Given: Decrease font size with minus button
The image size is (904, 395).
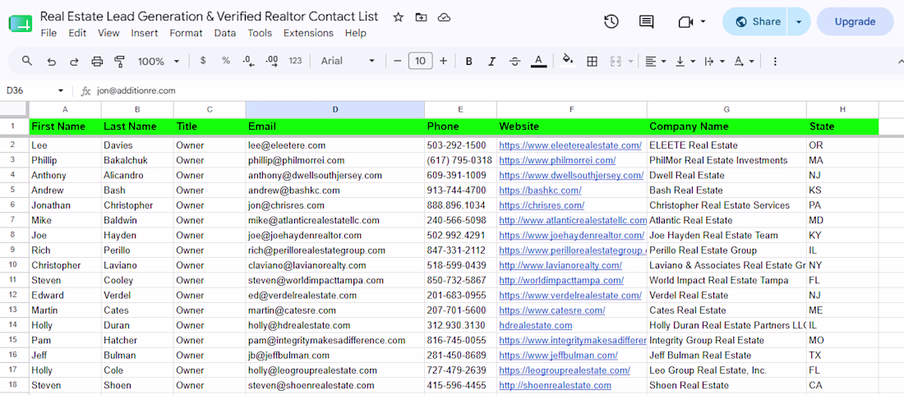Looking at the screenshot, I should click(x=397, y=61).
